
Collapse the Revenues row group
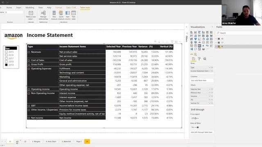coord(29,52)
